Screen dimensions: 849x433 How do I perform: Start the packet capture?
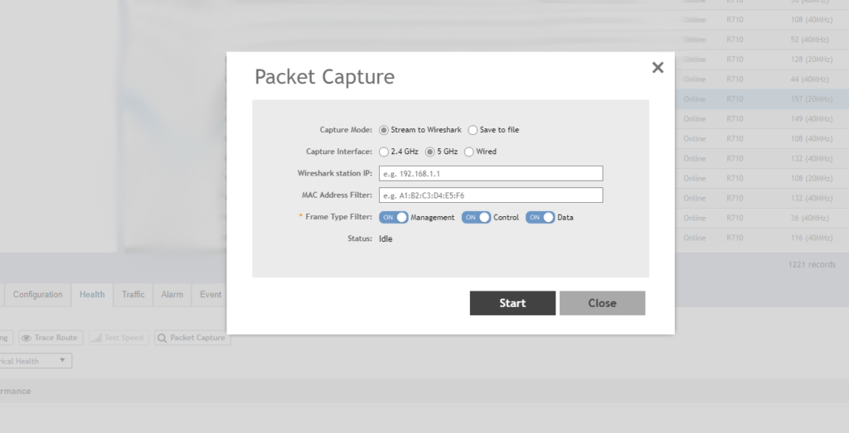point(512,303)
